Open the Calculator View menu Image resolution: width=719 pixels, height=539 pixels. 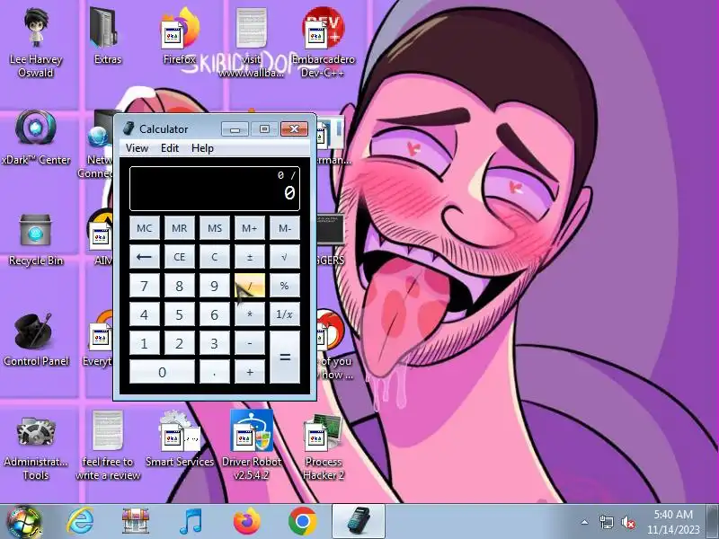pos(137,148)
